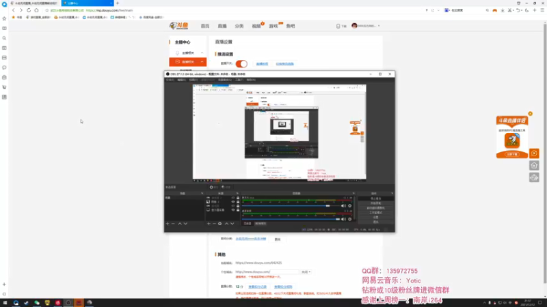Remove selected source in OBS Sources panel
Viewport: 547px width, 307px height.
coord(214,224)
